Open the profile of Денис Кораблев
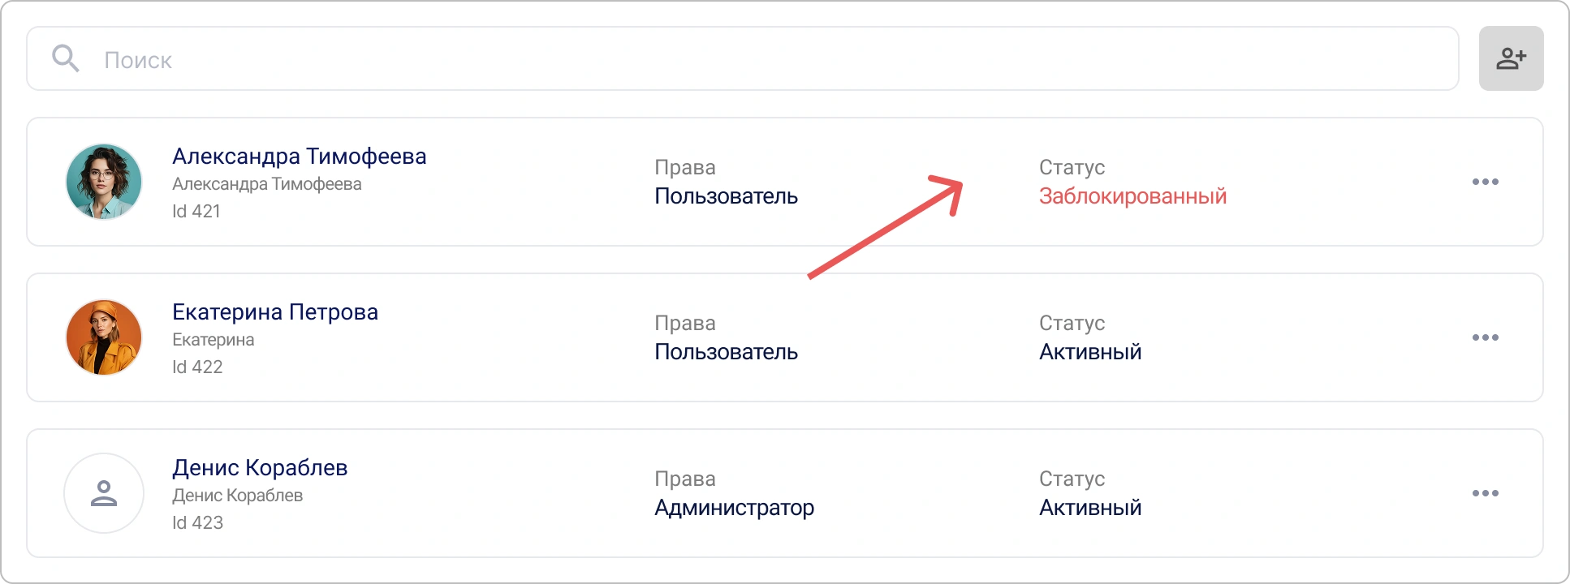Viewport: 1570px width, 584px height. click(x=261, y=467)
